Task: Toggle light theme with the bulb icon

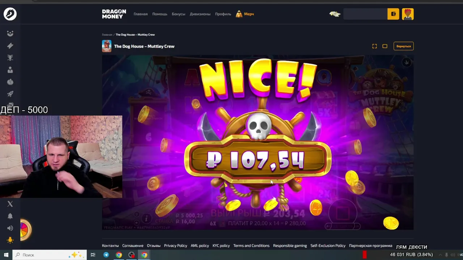Action: tap(10, 240)
